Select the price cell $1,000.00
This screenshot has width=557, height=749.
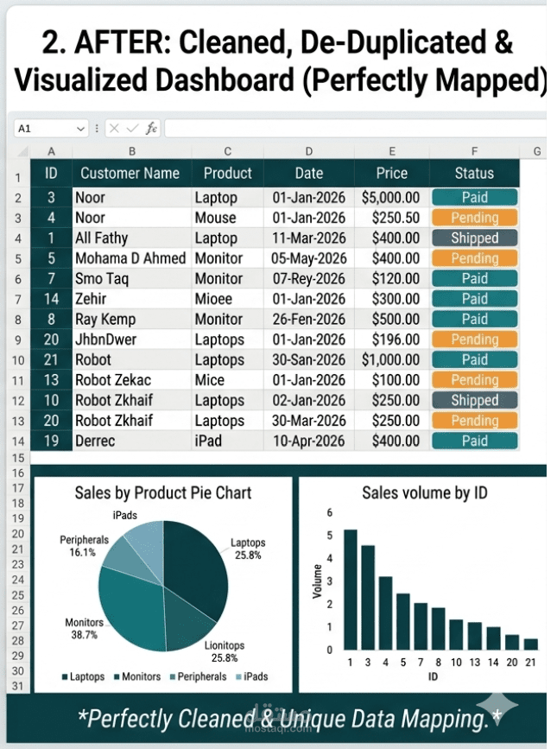pyautogui.click(x=392, y=359)
